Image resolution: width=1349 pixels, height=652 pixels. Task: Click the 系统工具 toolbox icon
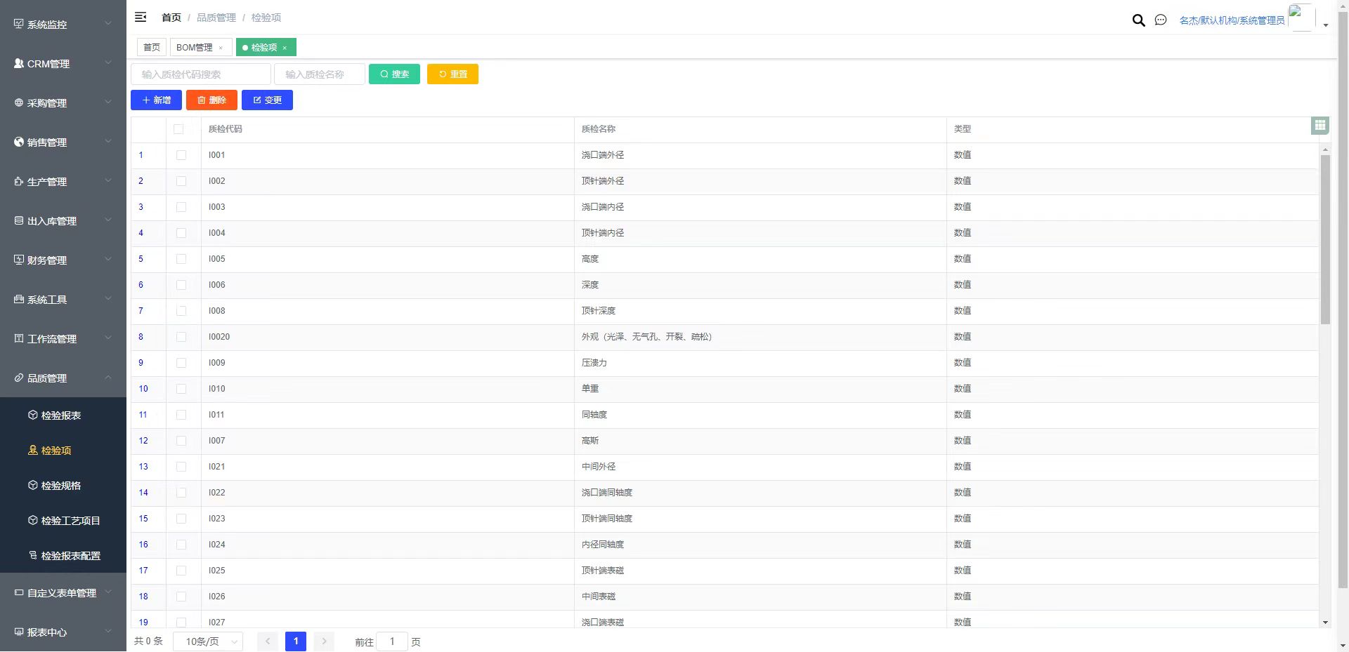(x=19, y=299)
